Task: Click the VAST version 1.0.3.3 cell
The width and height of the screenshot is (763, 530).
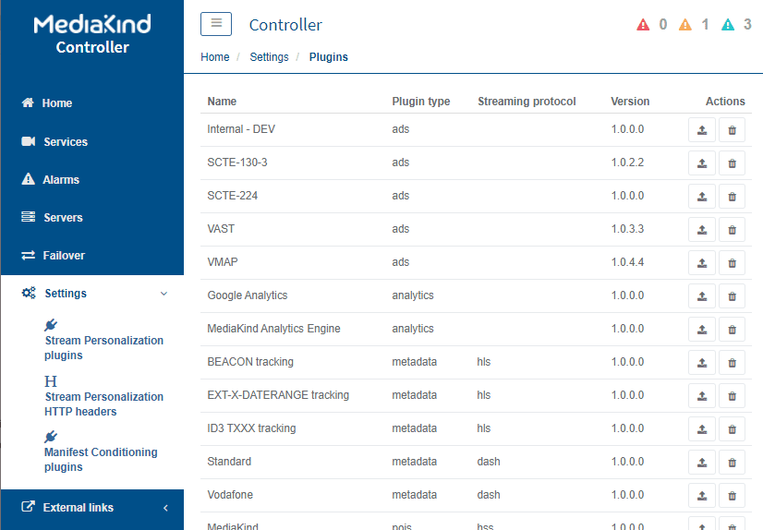Action: (628, 229)
